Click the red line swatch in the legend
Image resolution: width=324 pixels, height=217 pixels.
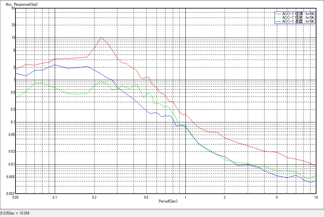[x=278, y=14]
